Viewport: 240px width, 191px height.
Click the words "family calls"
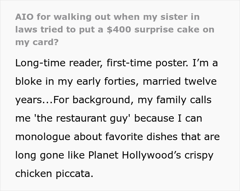184,100
